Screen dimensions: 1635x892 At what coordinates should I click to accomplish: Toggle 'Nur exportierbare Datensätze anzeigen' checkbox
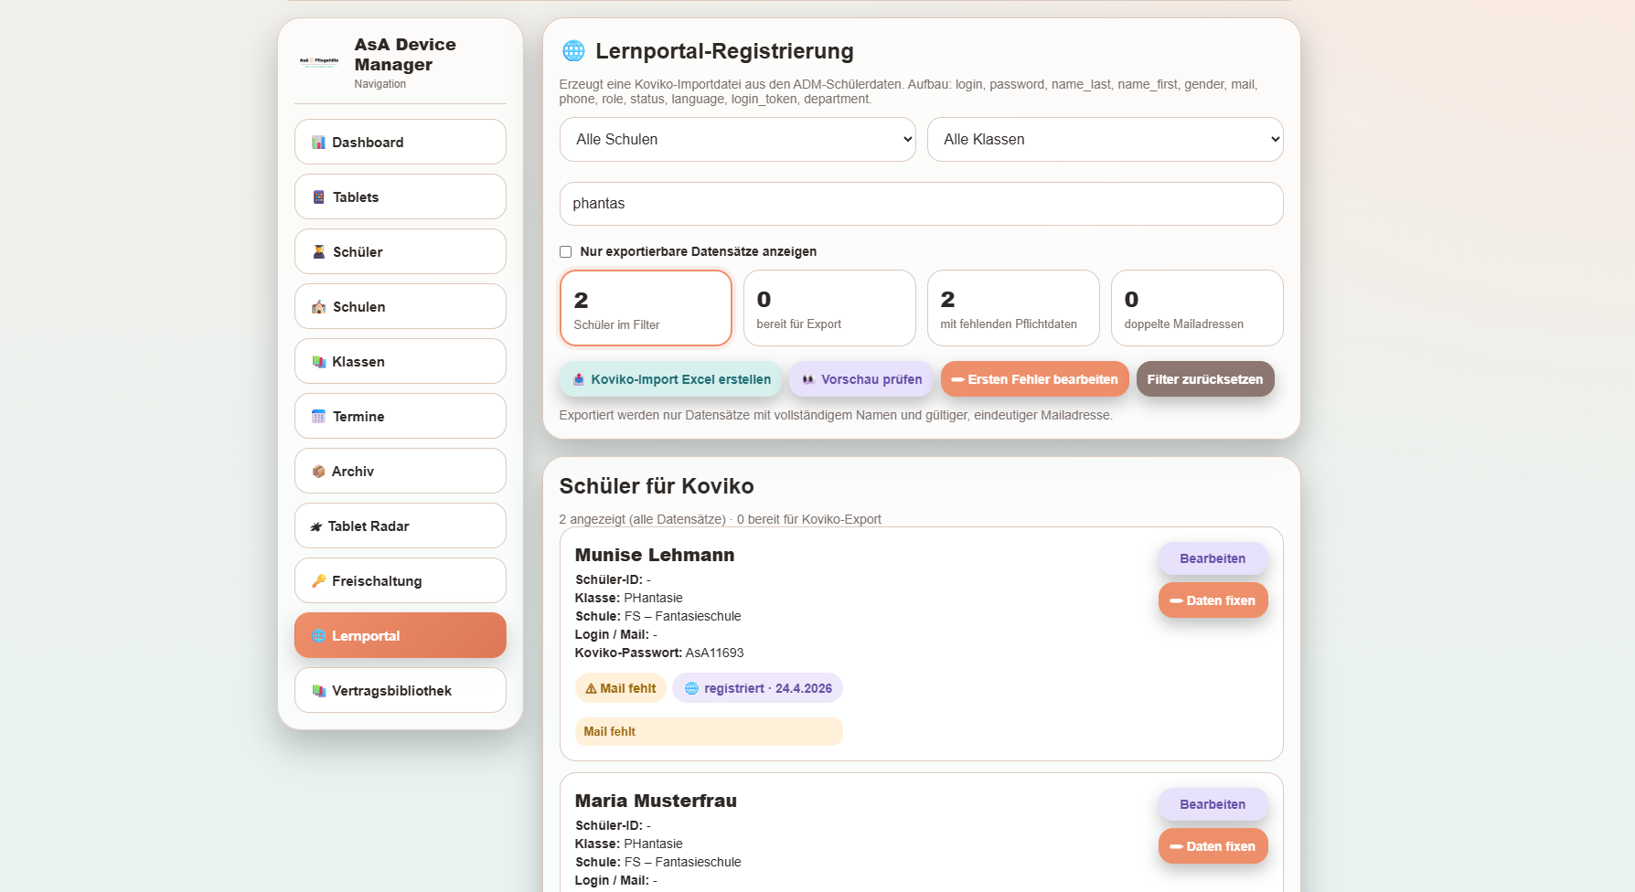pyautogui.click(x=565, y=252)
